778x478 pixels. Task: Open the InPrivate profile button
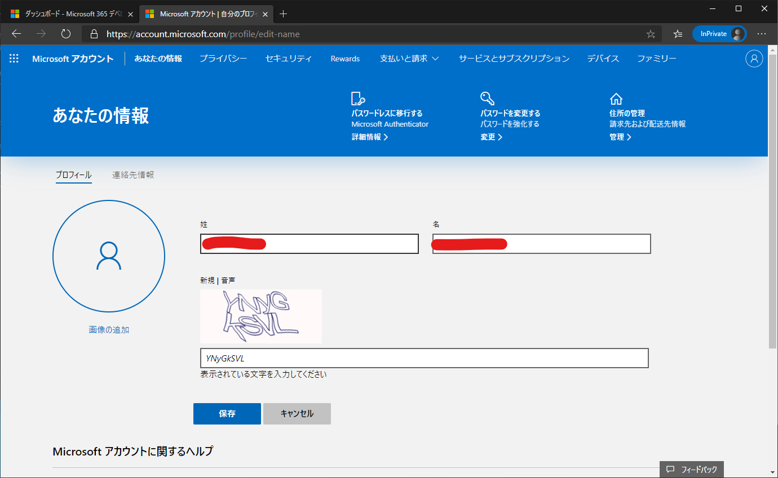click(719, 34)
